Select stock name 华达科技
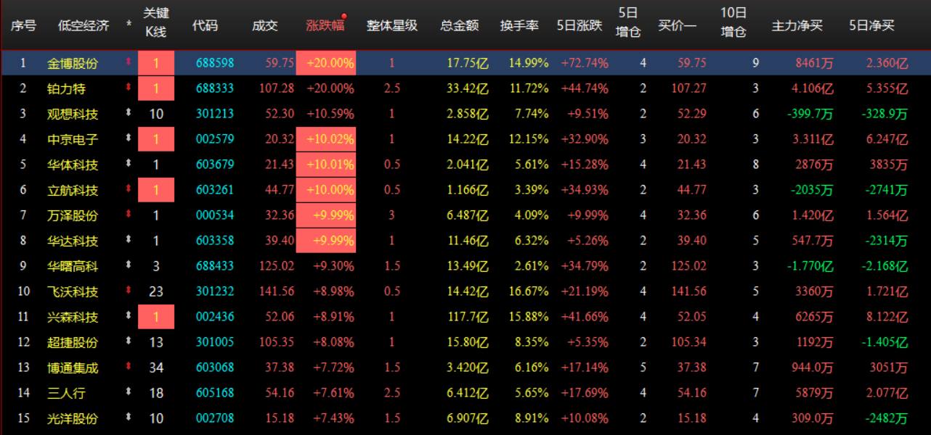 [x=73, y=241]
